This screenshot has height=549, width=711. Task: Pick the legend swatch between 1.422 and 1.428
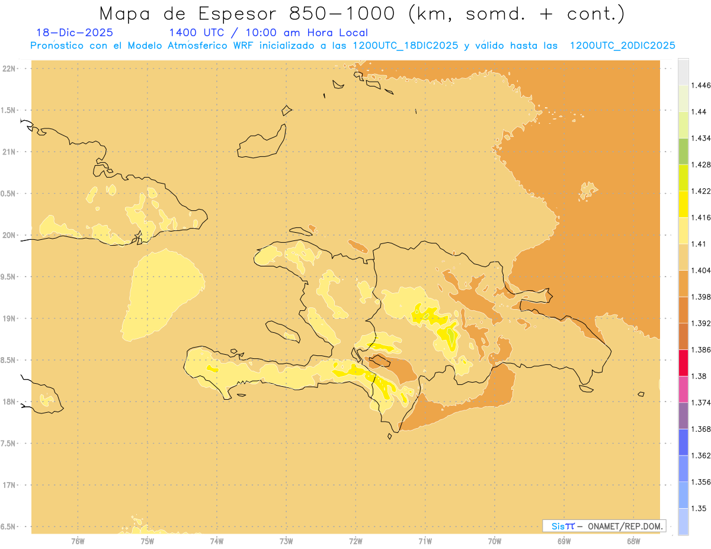pyautogui.click(x=683, y=178)
